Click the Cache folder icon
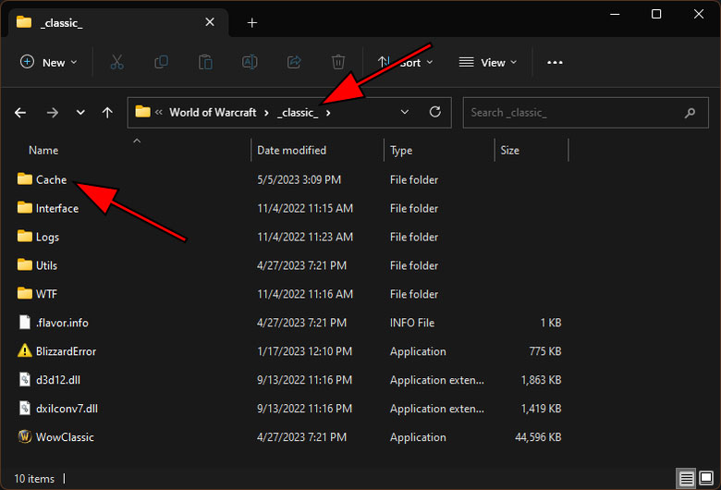 tap(24, 179)
